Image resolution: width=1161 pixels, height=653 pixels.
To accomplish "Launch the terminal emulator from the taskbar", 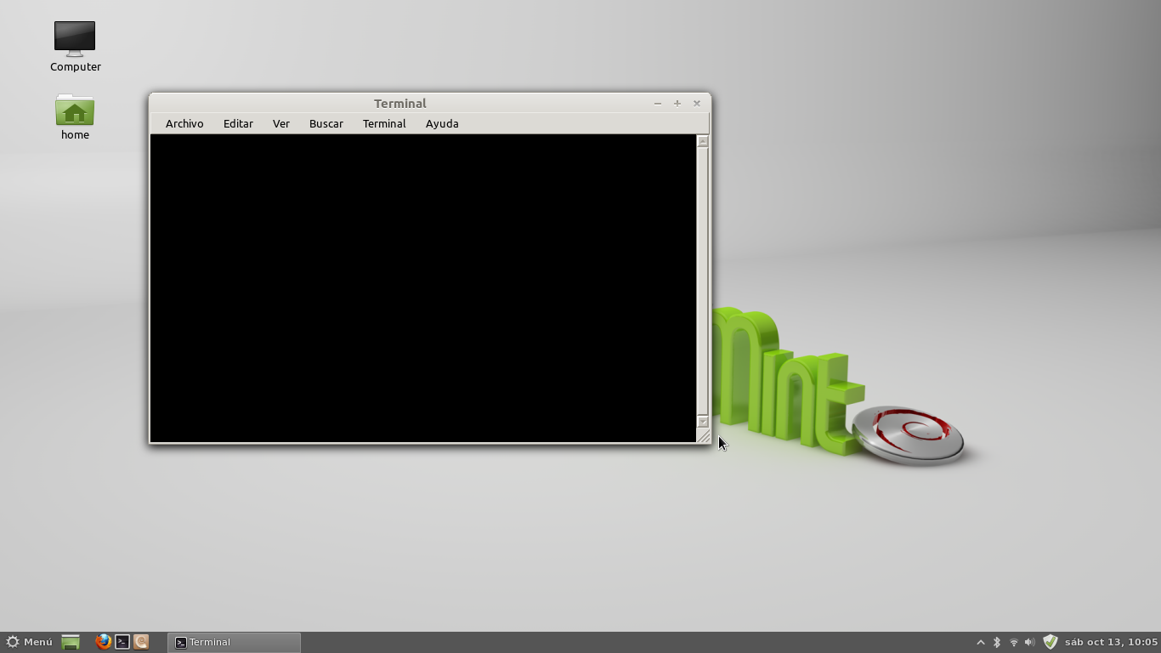I will 122,642.
